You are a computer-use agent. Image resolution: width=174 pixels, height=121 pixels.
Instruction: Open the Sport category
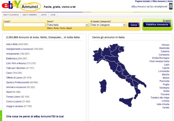pos(9,92)
